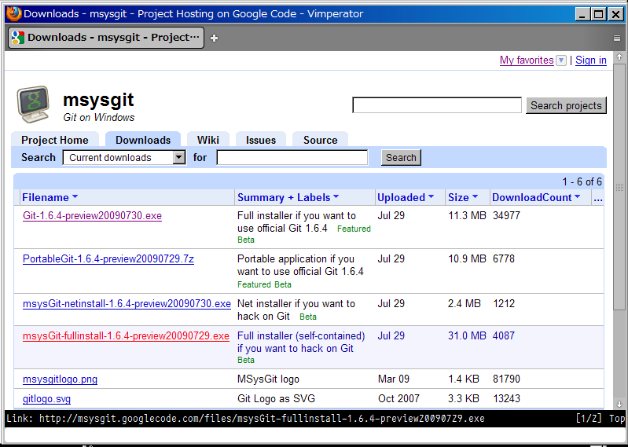
Task: Click Featured label on PortableGit row
Action: [x=255, y=284]
